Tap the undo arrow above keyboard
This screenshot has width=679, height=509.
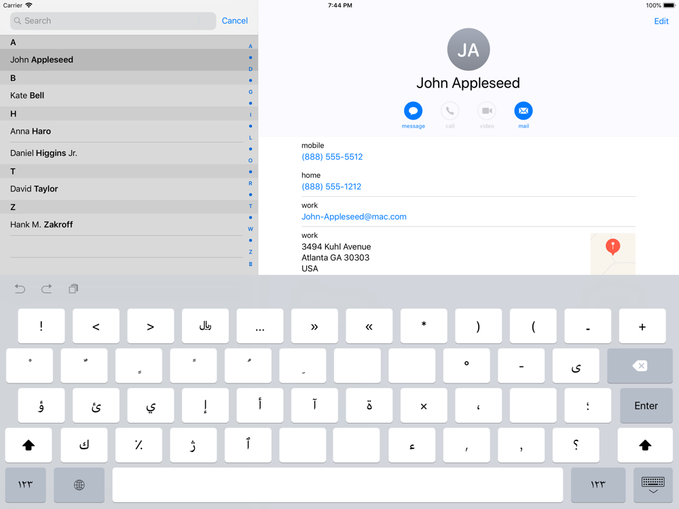(20, 289)
